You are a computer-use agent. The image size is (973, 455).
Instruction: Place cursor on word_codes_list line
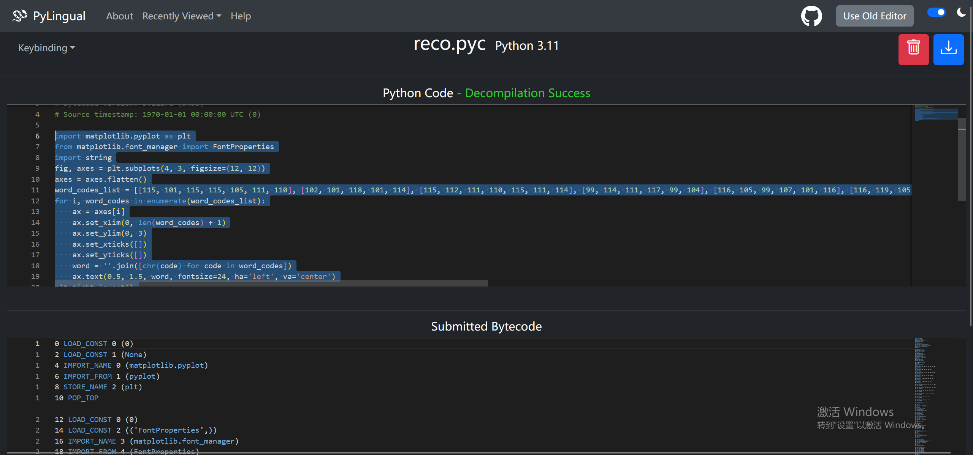pyautogui.click(x=87, y=190)
